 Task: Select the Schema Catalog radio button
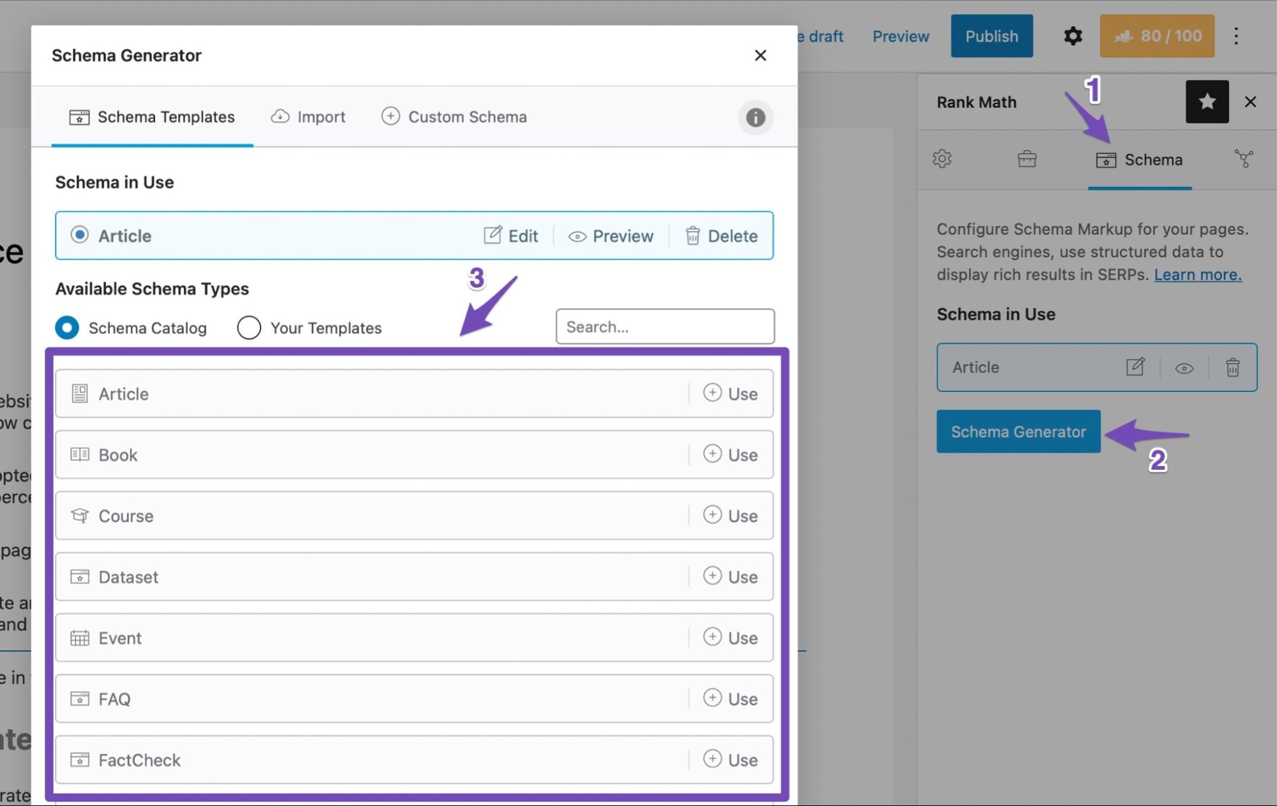click(x=66, y=327)
